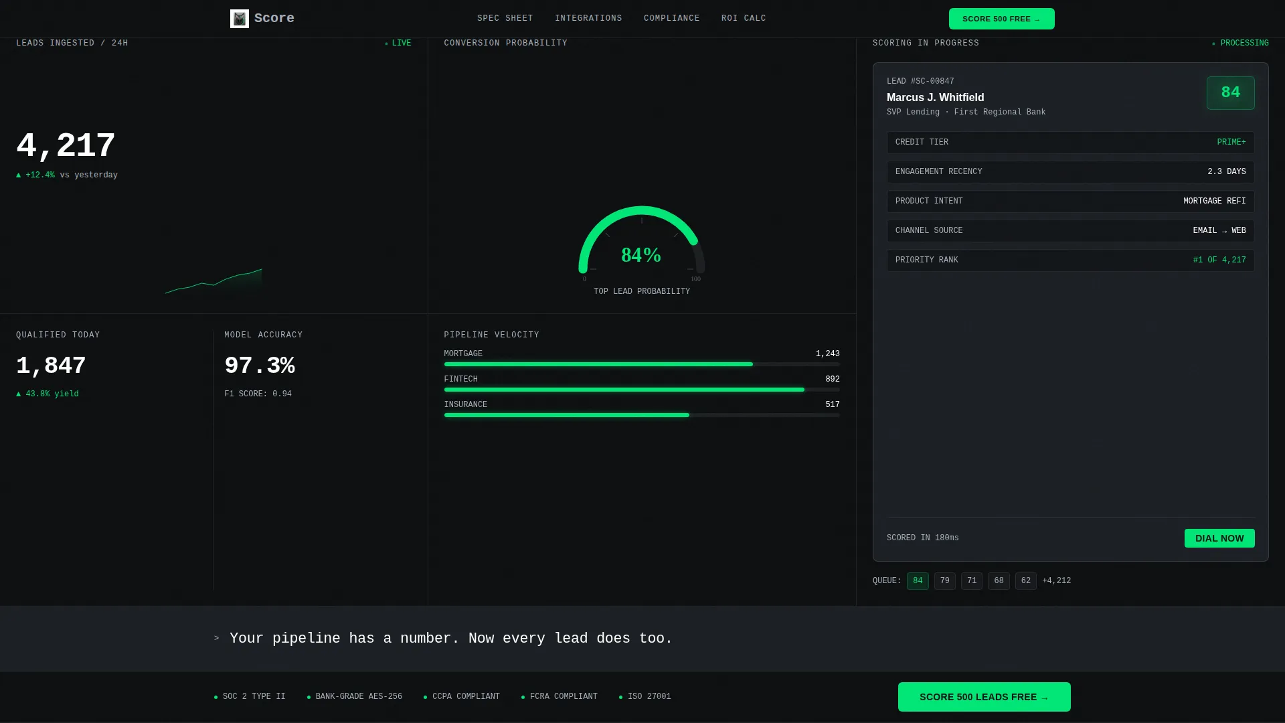
Task: Click the 84% conversion probability gauge
Action: [x=642, y=244]
